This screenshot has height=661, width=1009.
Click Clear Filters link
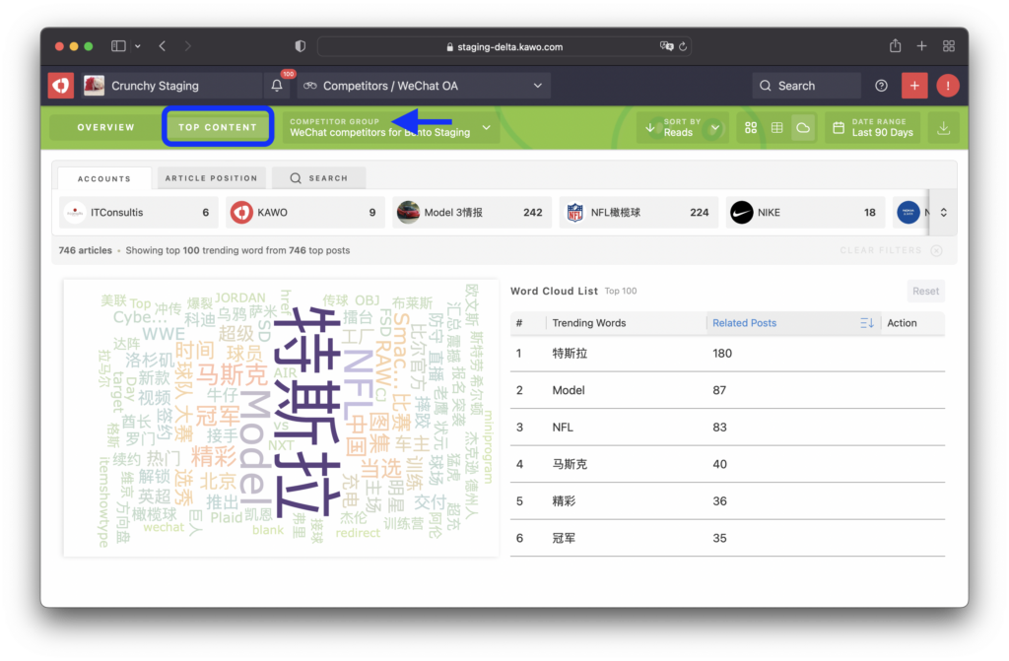click(x=880, y=250)
